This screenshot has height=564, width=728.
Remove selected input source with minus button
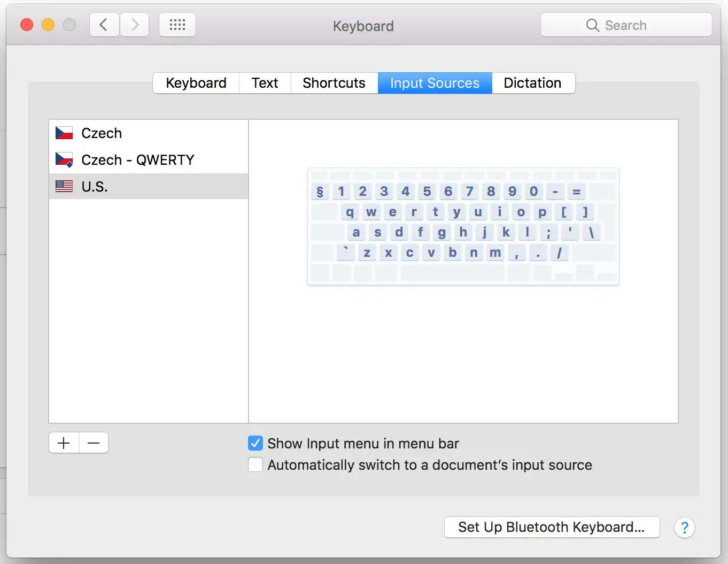(93, 443)
